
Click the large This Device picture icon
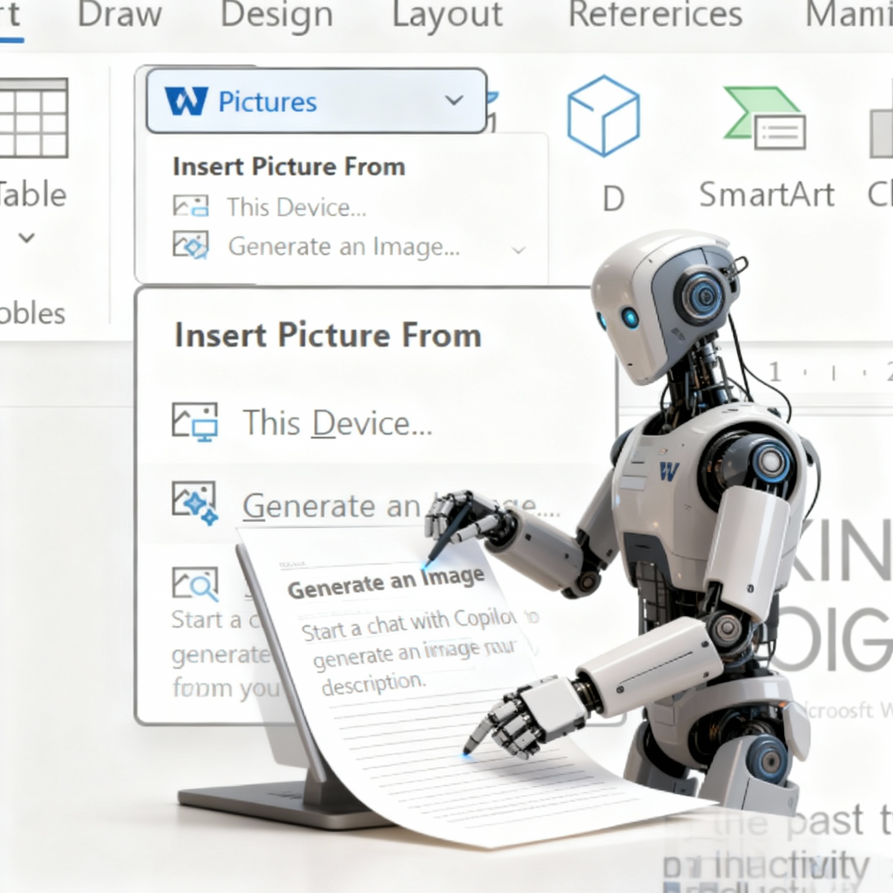coord(194,422)
